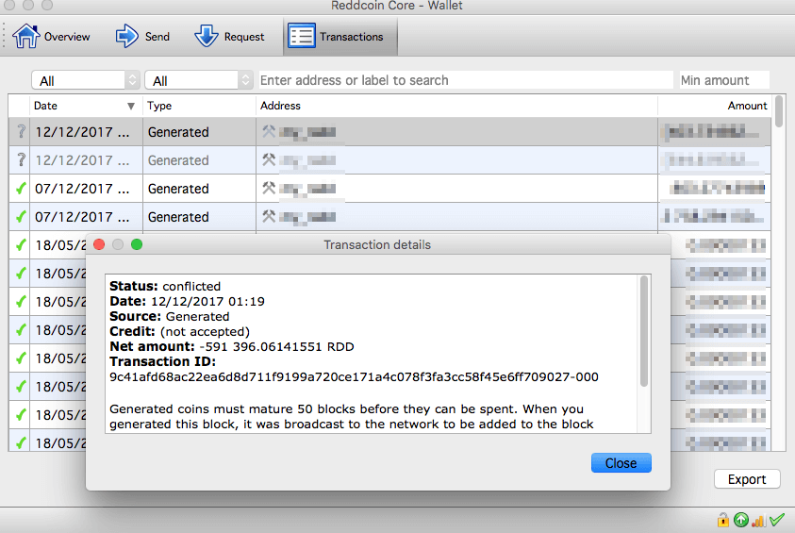Close the Transaction details dialog with Close button
The width and height of the screenshot is (795, 533).
[621, 463]
